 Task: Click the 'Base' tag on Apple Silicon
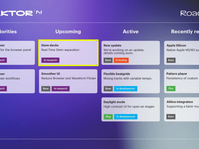(171, 60)
